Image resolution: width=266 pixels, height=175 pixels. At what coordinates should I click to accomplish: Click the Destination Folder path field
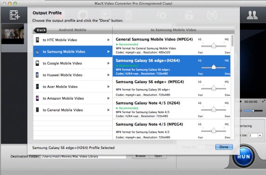point(84,157)
